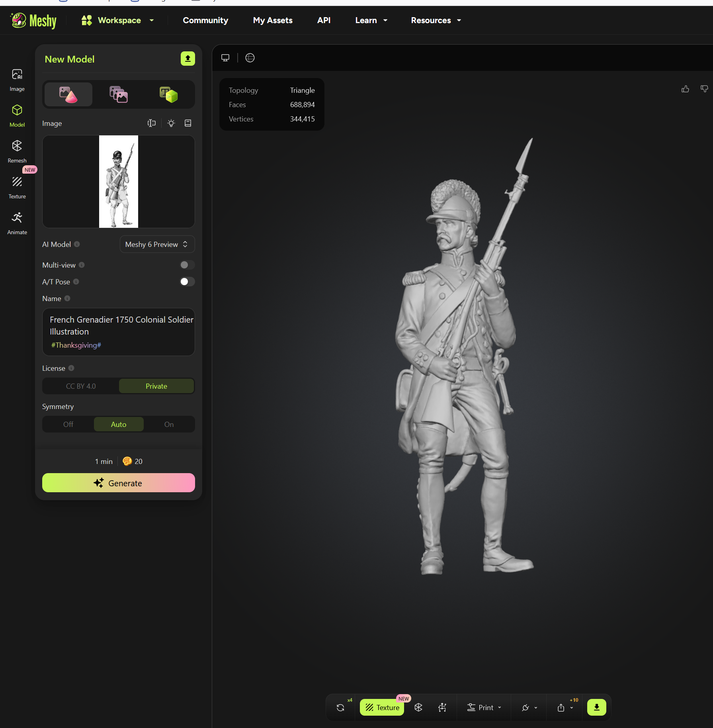Select the multi-image to 3D icon

click(118, 95)
